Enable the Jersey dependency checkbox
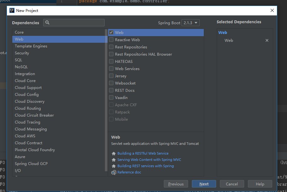 pos(111,76)
